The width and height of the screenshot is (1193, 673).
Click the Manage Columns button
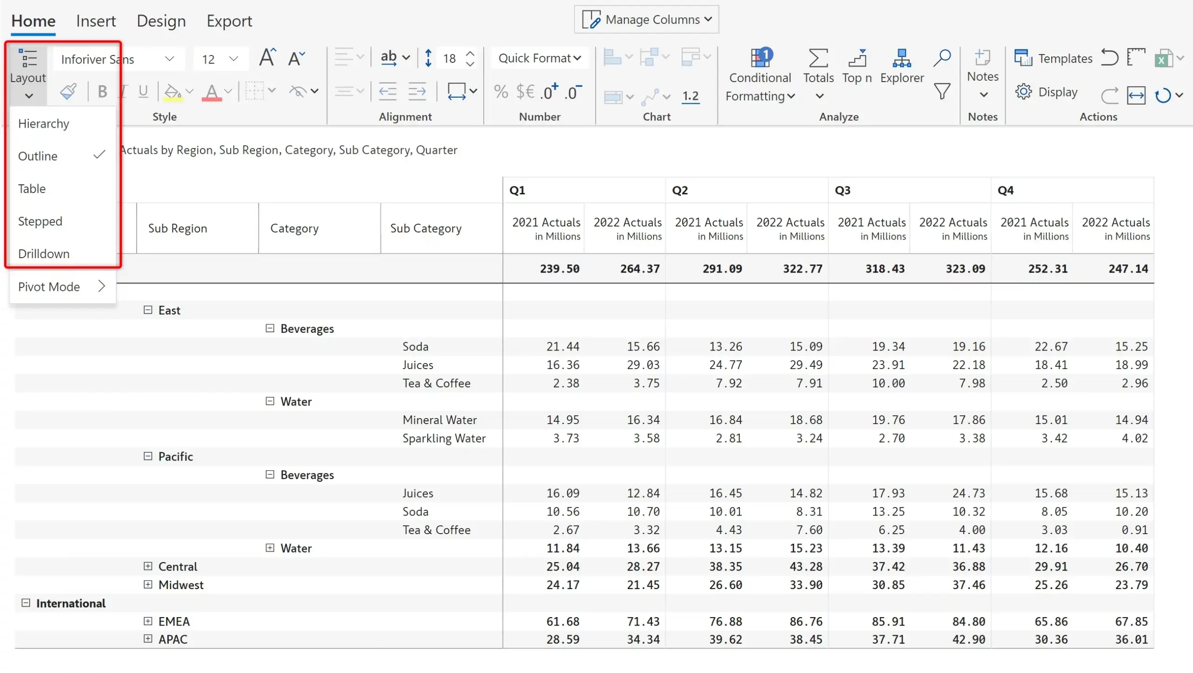click(646, 20)
